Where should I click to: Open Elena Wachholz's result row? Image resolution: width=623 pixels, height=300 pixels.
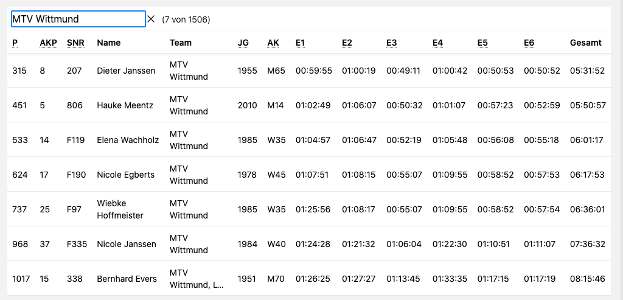[128, 140]
